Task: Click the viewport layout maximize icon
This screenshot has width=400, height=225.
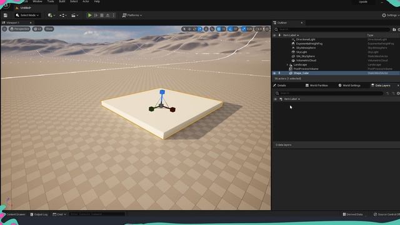Action: pos(267,29)
